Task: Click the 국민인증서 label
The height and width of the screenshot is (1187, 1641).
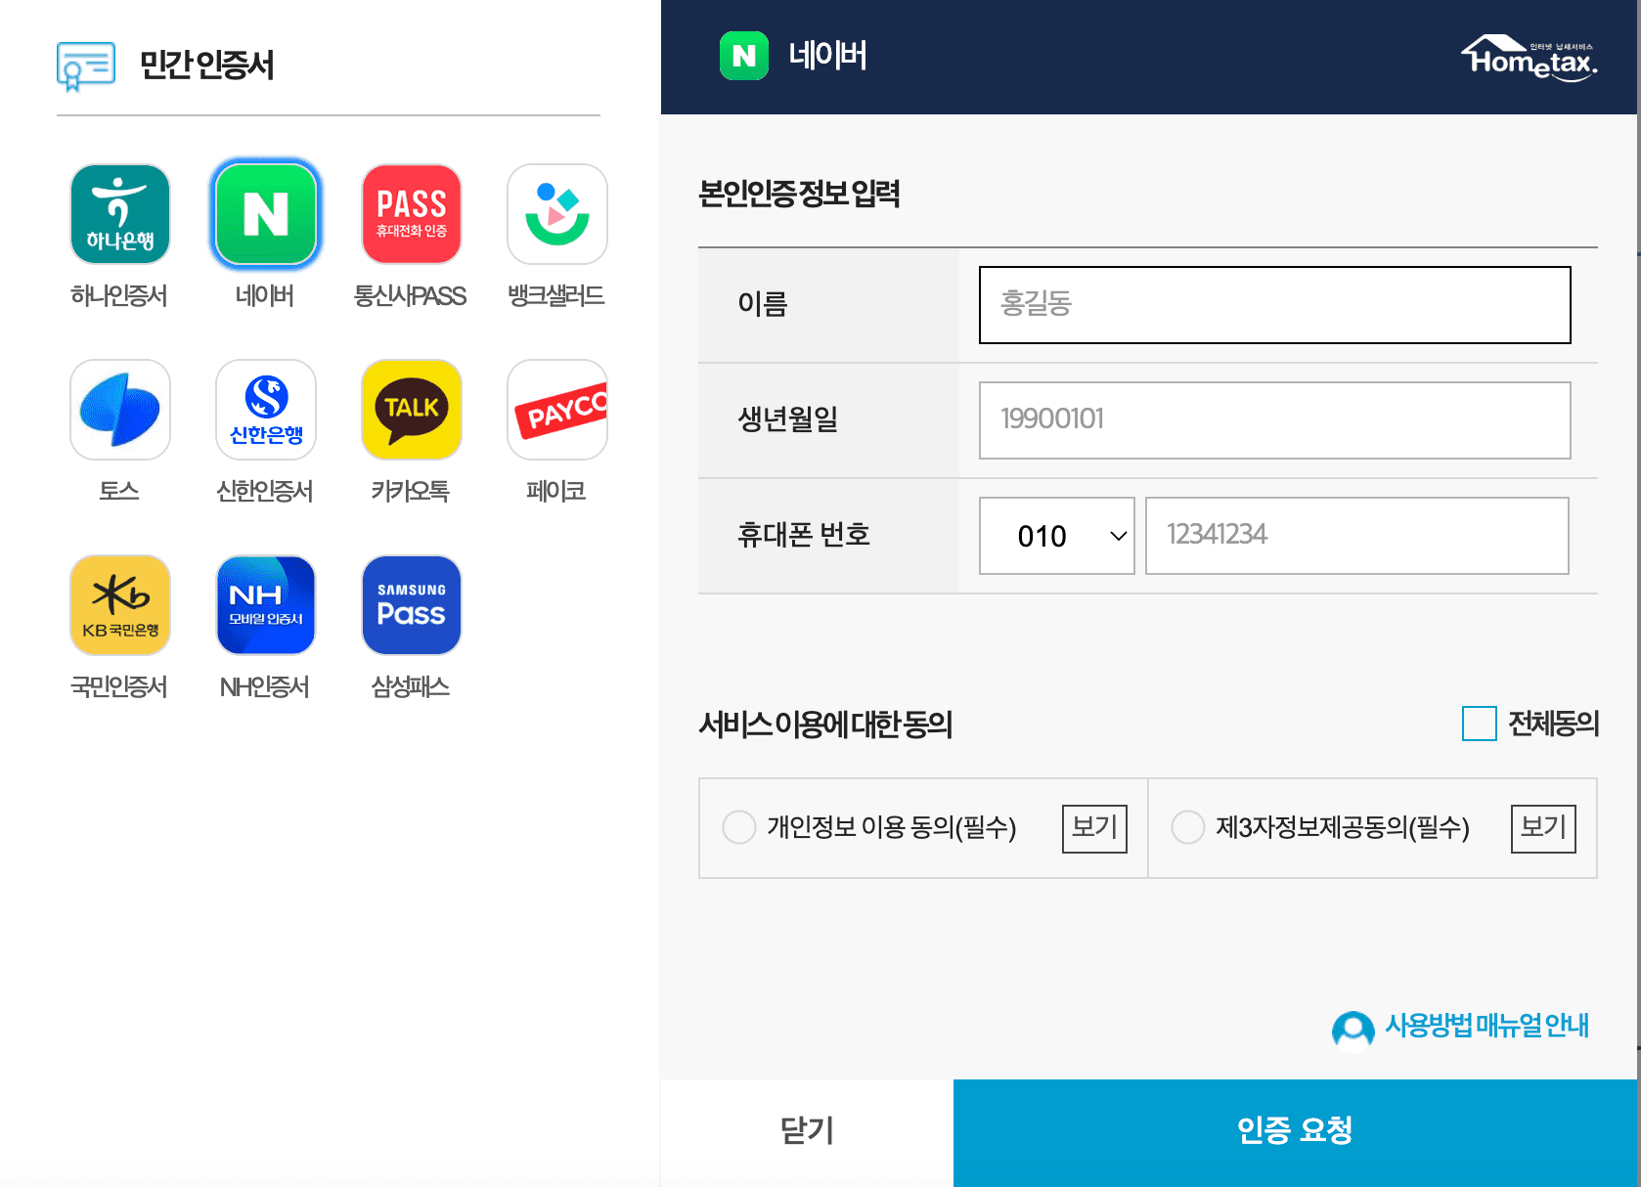Action: tap(119, 687)
